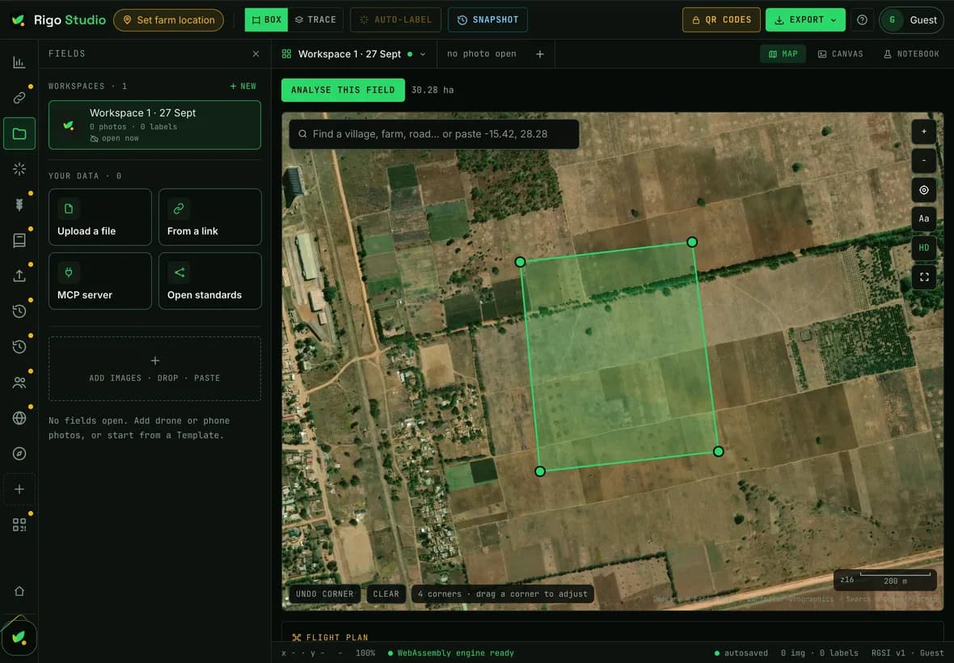Locate me with the map target button
The image size is (954, 663).
pos(923,190)
